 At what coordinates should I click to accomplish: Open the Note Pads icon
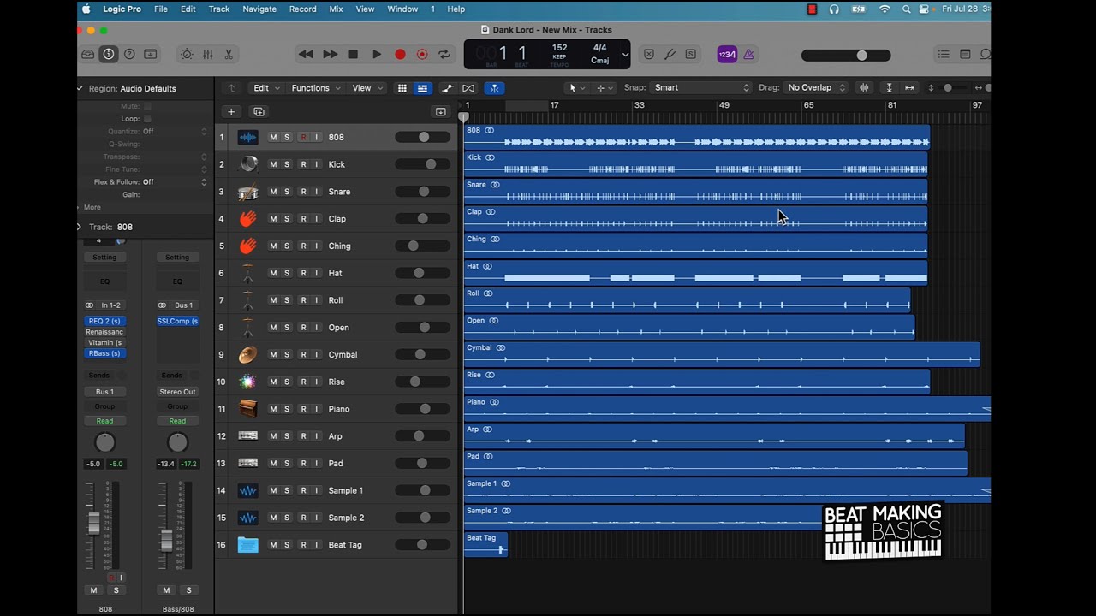[x=965, y=54]
